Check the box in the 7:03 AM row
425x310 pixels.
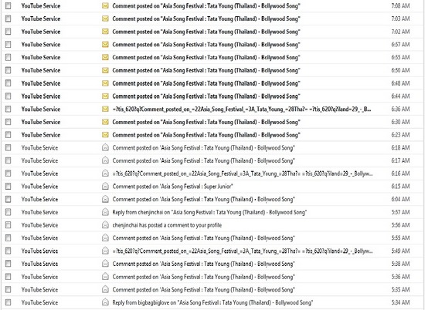point(8,19)
